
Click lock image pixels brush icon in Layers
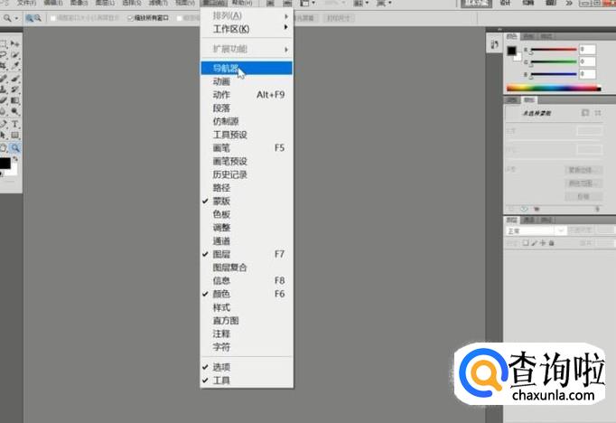point(535,243)
